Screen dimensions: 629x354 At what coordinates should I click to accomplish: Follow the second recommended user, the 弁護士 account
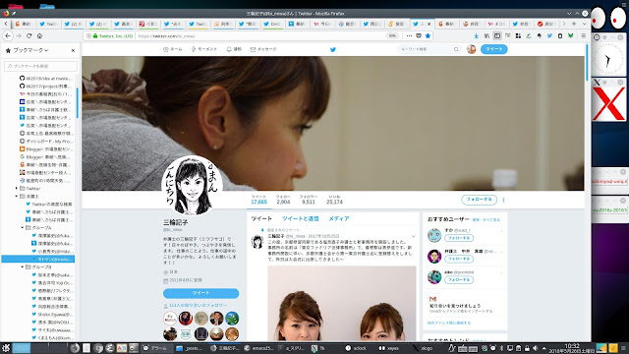point(459,259)
